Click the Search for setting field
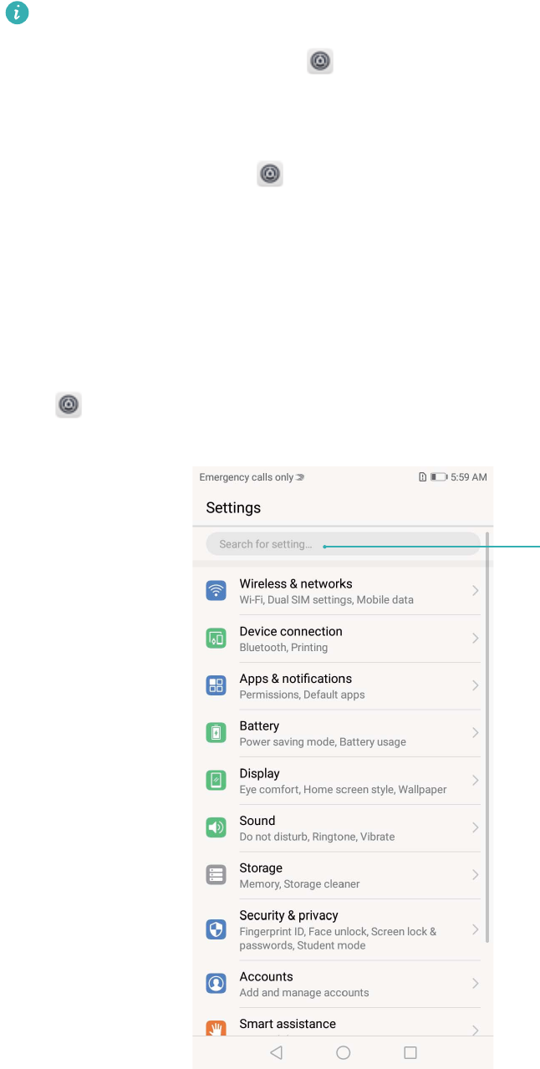 pos(343,544)
